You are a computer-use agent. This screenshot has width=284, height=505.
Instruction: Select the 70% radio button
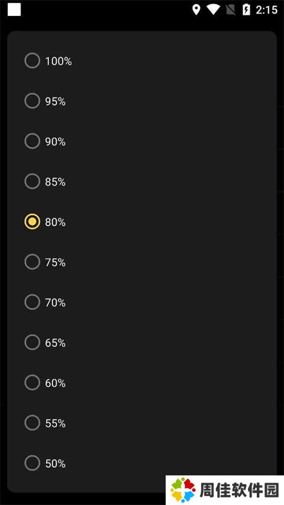(x=32, y=302)
